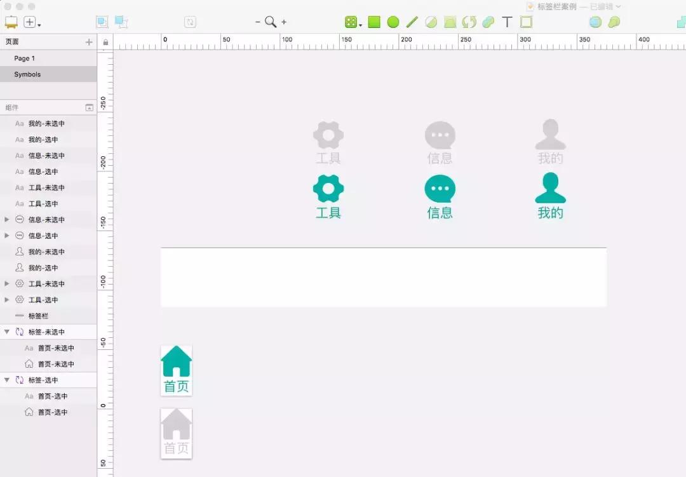Expand the 信息-未选中 group layer
Screen dimensions: 686x477
7,219
